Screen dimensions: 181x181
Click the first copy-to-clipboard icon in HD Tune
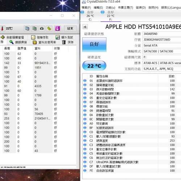coord(27,29)
